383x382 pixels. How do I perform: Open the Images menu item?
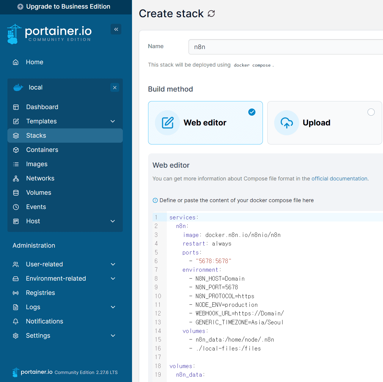click(x=65, y=164)
